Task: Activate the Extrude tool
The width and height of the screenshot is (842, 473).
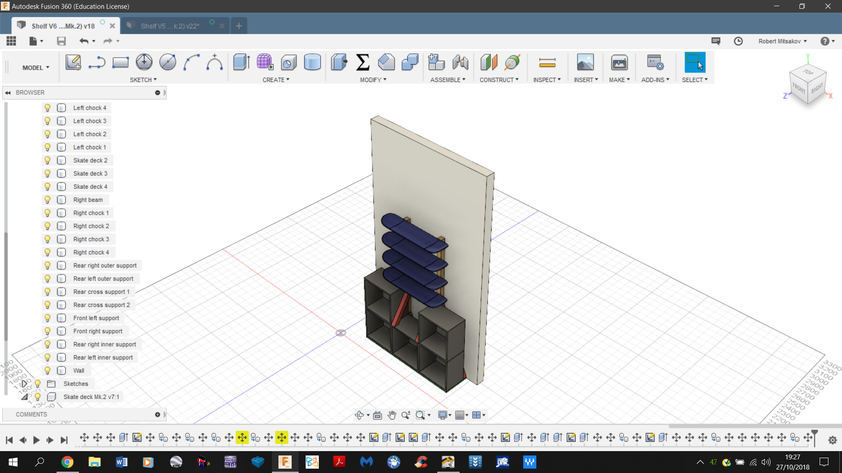Action: coord(242,62)
